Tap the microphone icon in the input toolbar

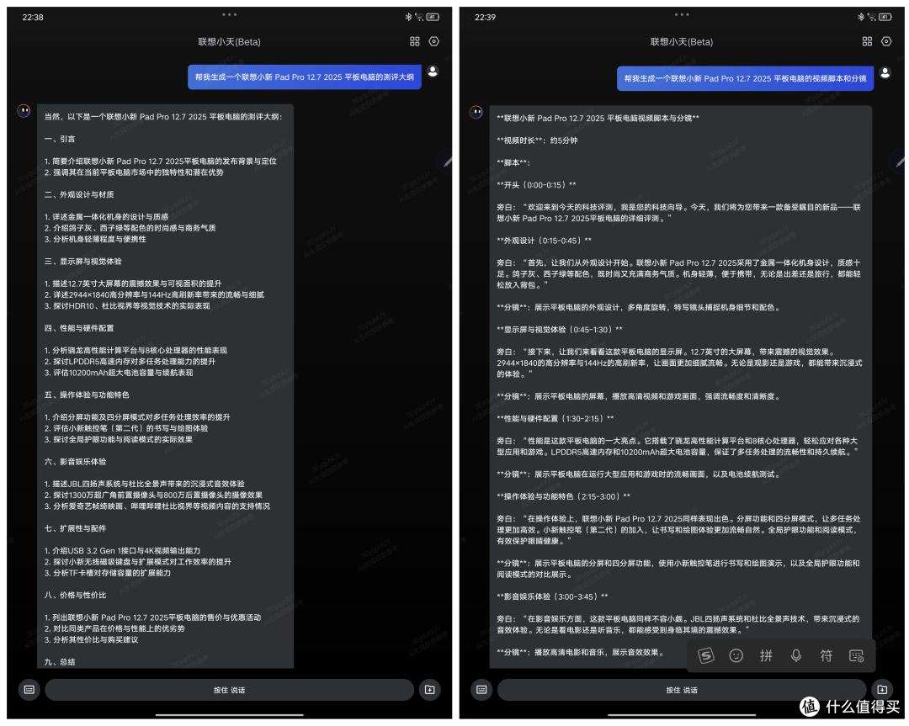(x=796, y=655)
